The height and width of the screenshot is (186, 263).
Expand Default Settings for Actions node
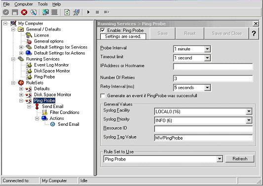(21, 53)
